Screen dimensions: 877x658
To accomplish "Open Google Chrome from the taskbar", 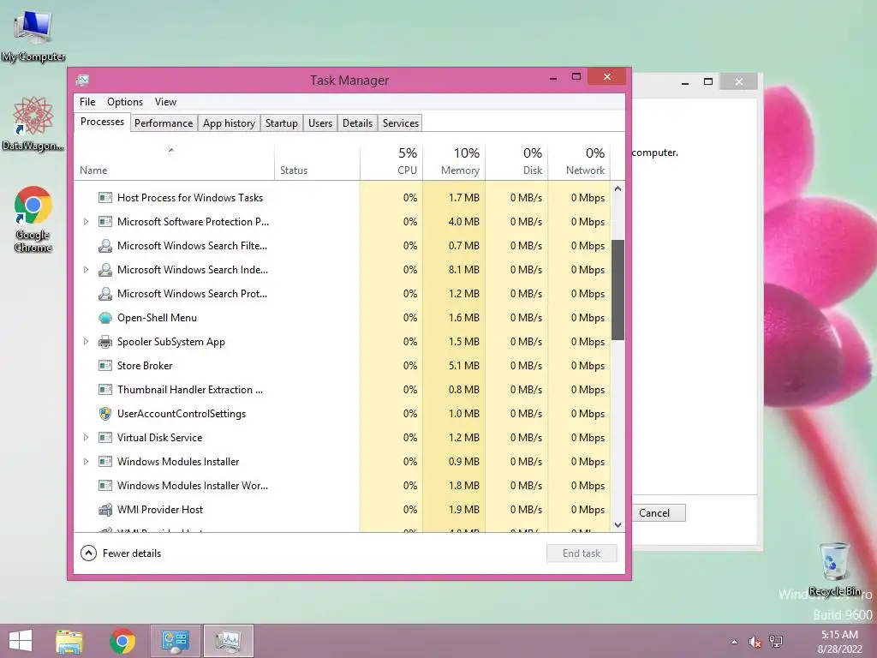I will point(122,641).
